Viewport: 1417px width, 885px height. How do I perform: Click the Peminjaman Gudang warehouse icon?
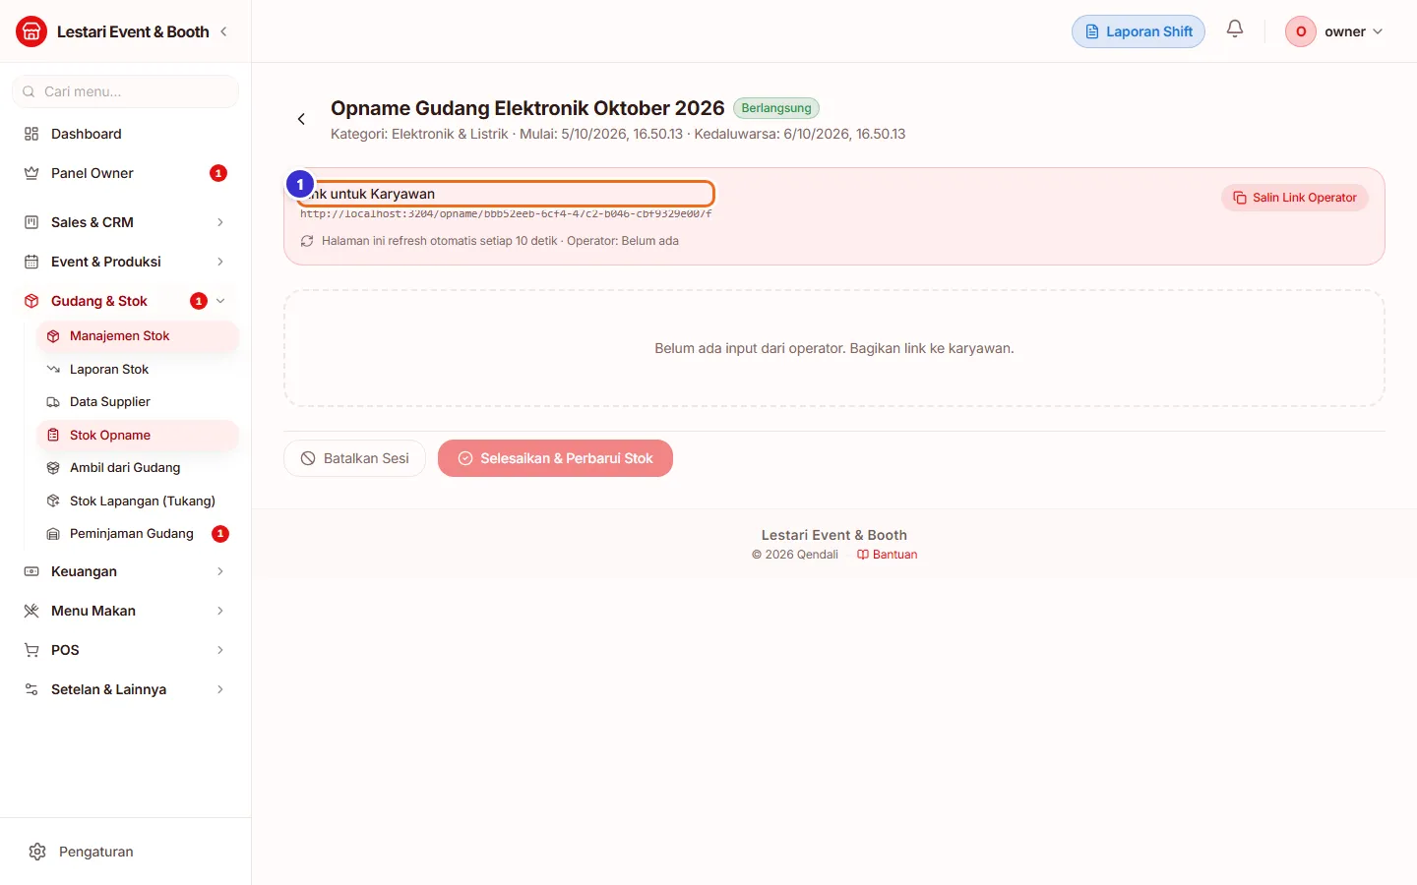53,534
